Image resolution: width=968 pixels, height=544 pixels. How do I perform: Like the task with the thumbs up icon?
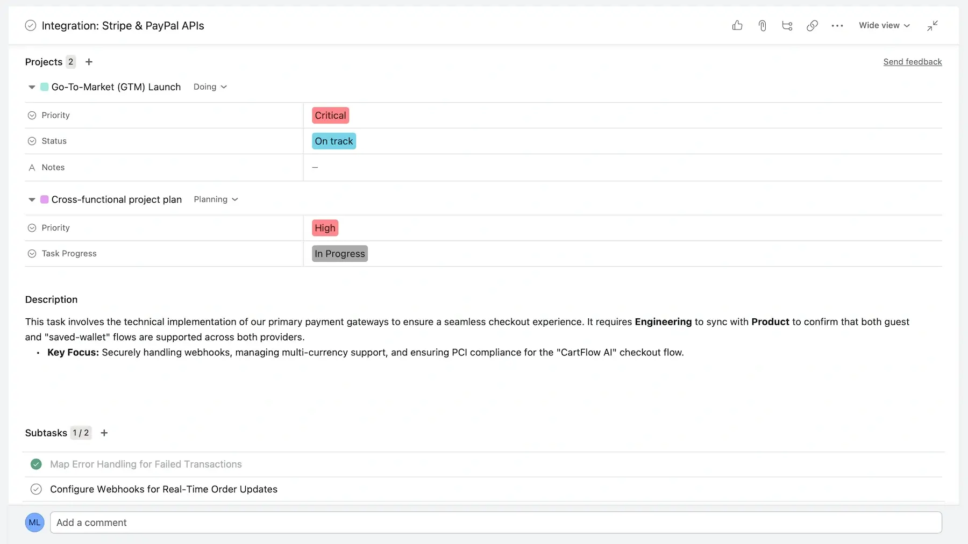737,25
